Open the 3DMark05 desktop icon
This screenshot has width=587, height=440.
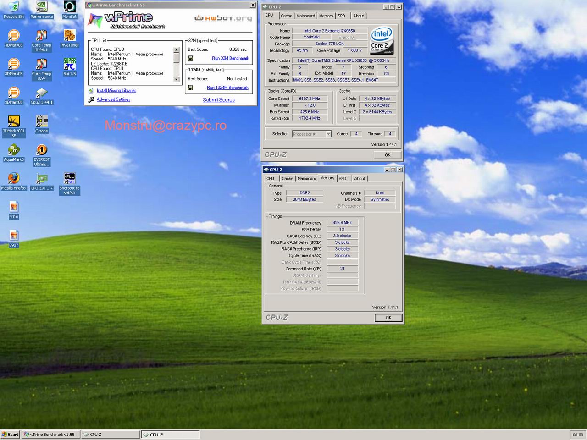coord(14,67)
